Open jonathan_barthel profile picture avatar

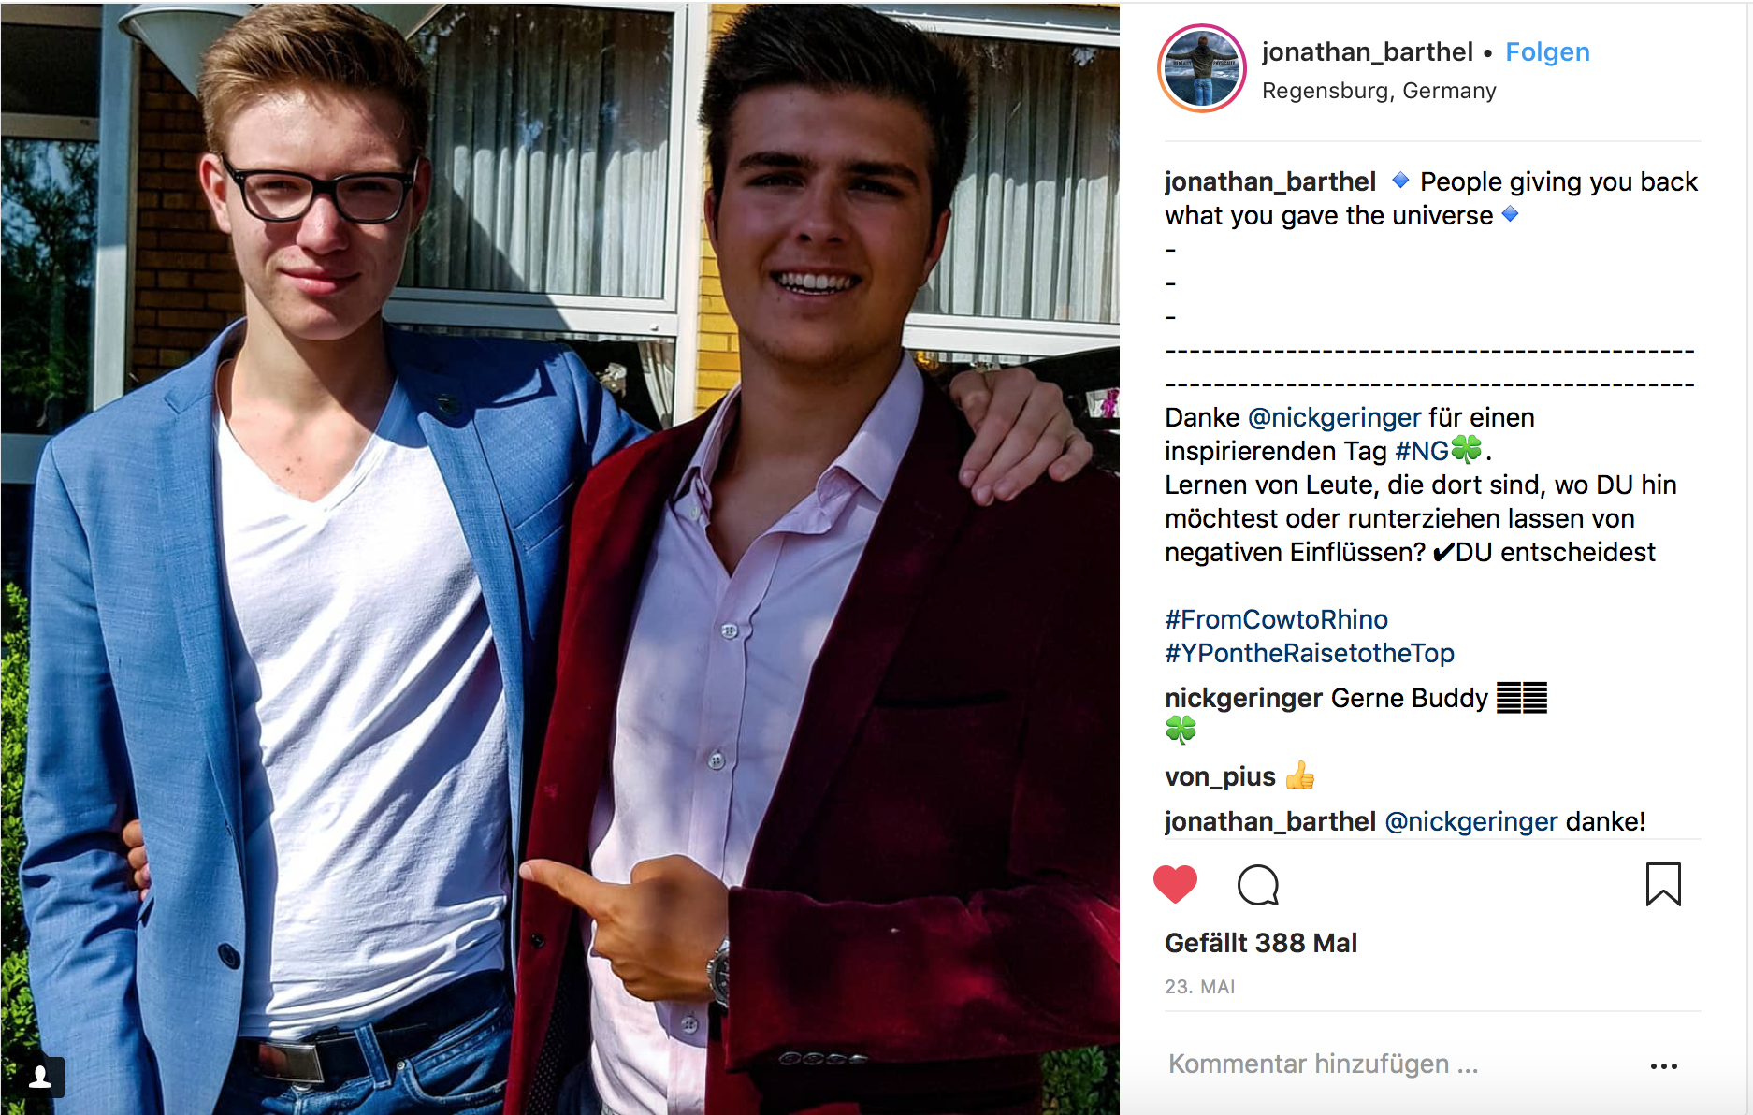pyautogui.click(x=1202, y=68)
